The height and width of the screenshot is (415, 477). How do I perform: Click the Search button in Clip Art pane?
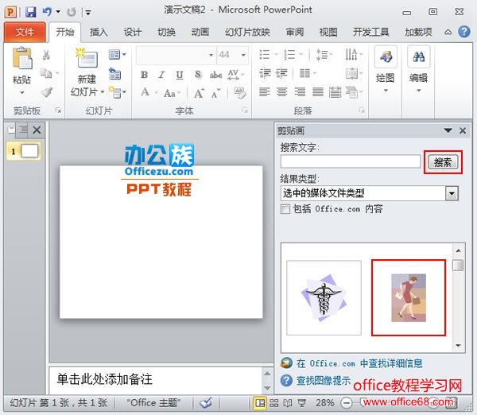443,162
